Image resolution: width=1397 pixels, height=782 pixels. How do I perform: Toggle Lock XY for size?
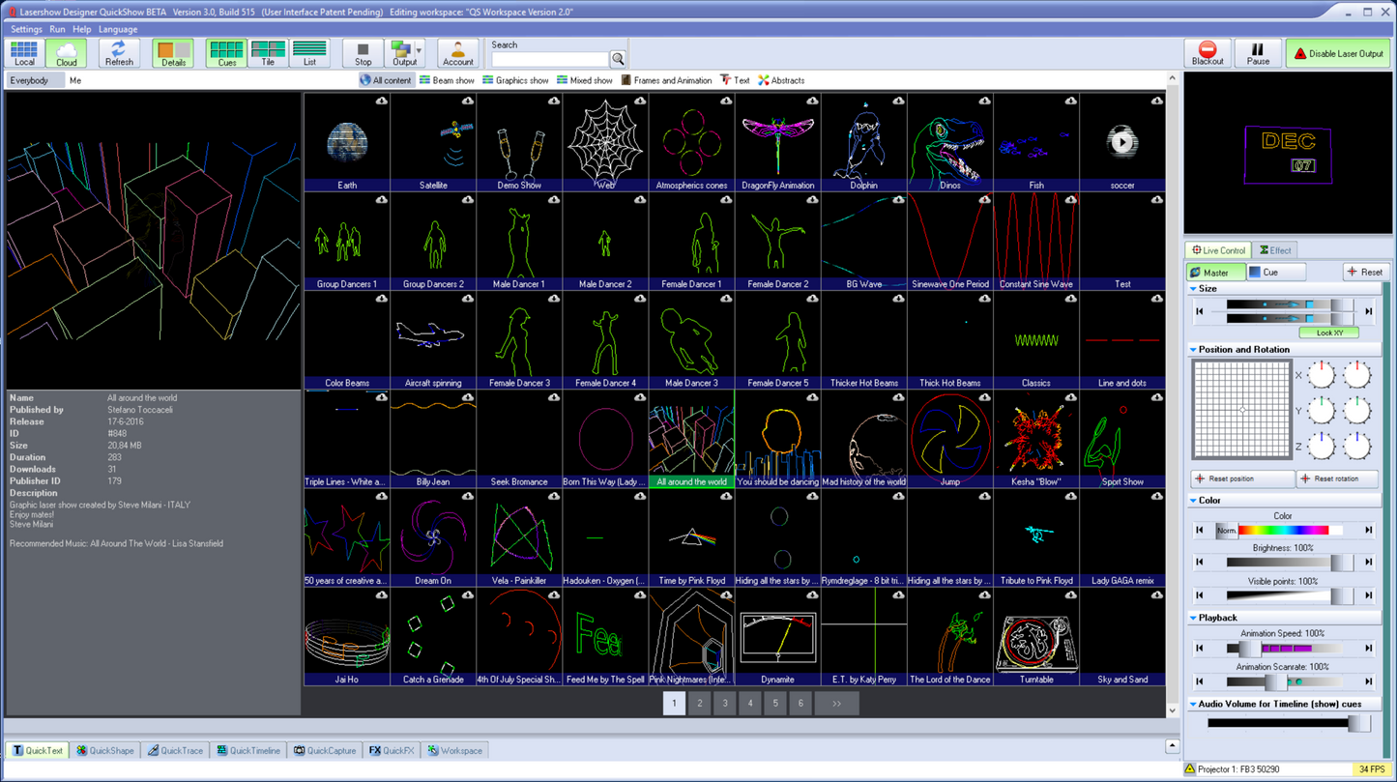click(1328, 333)
